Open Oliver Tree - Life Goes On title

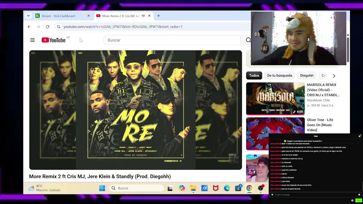[320, 125]
